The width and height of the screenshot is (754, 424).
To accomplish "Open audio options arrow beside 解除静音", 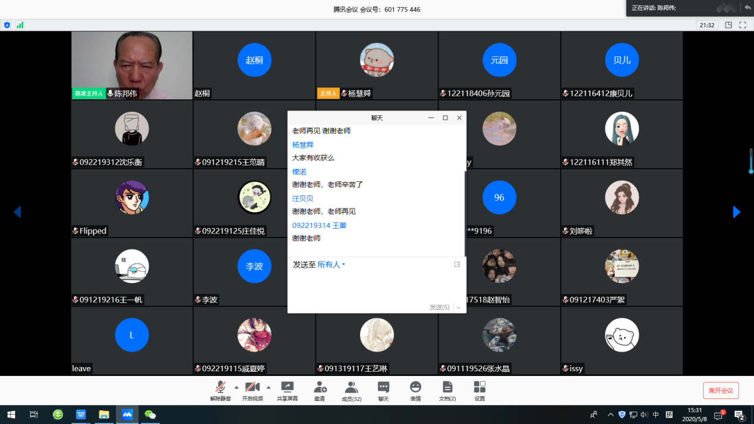I will [x=236, y=387].
